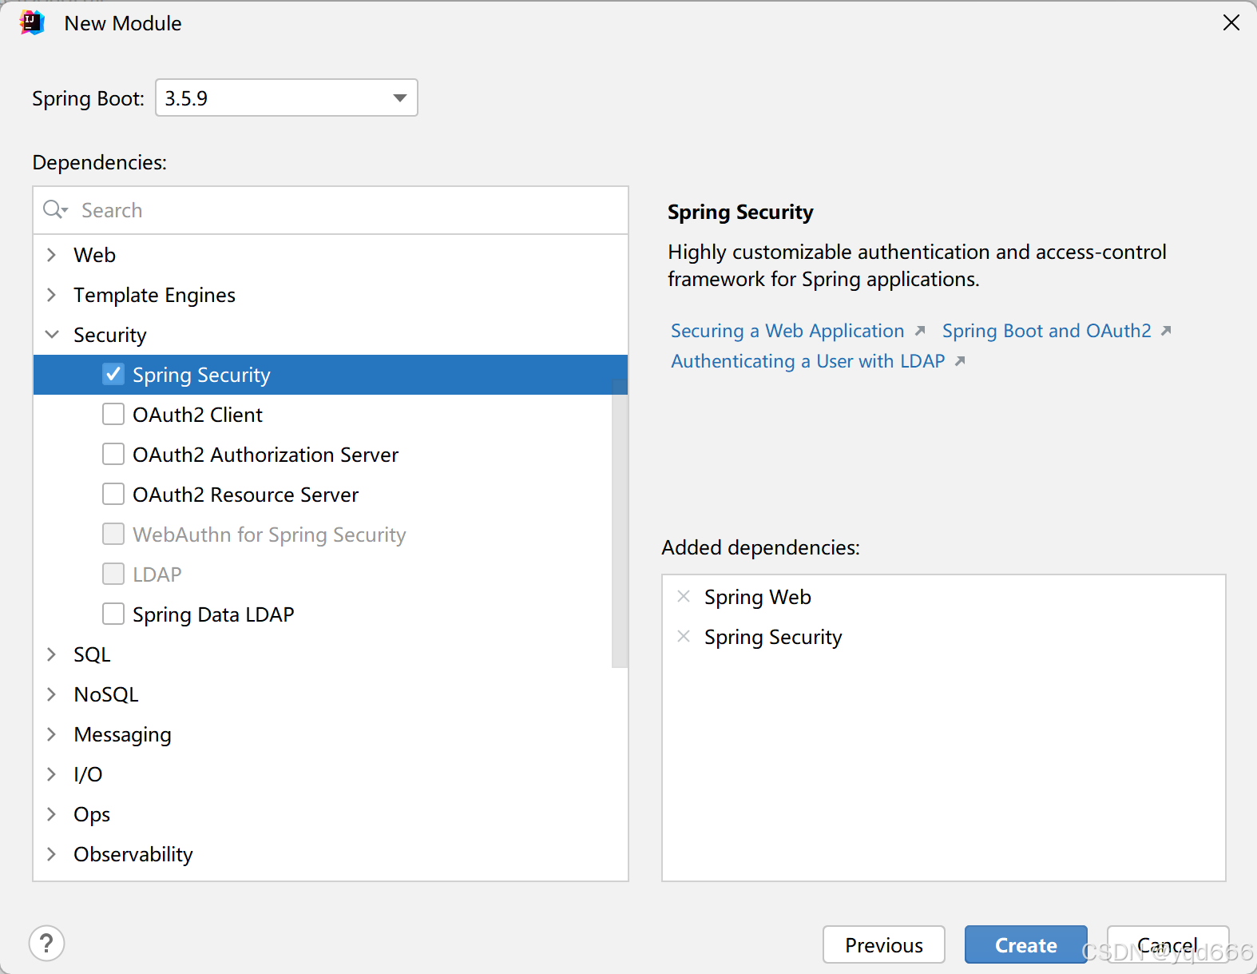This screenshot has width=1257, height=974.
Task: Tick the OAuth2 Resource Server checkbox
Action: (x=113, y=494)
